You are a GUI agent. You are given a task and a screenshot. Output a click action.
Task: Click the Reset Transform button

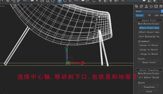click(x=149, y=87)
